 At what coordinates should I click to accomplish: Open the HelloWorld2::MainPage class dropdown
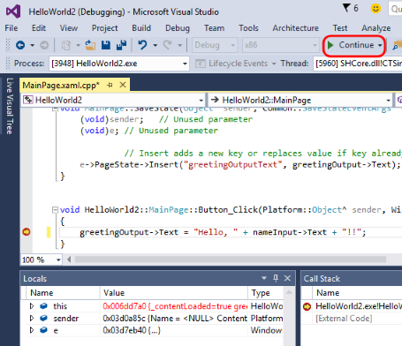coord(388,101)
